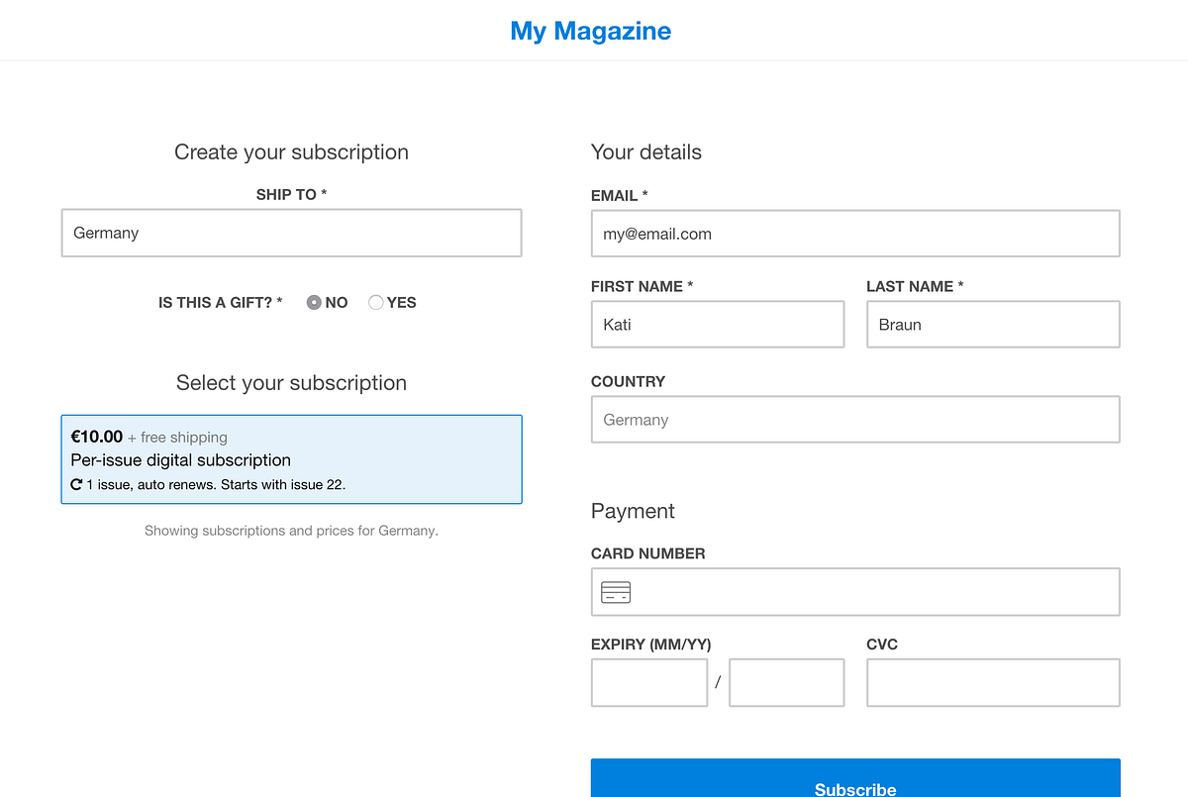The image size is (1188, 797).
Task: Click the Payment section heading
Action: (633, 512)
